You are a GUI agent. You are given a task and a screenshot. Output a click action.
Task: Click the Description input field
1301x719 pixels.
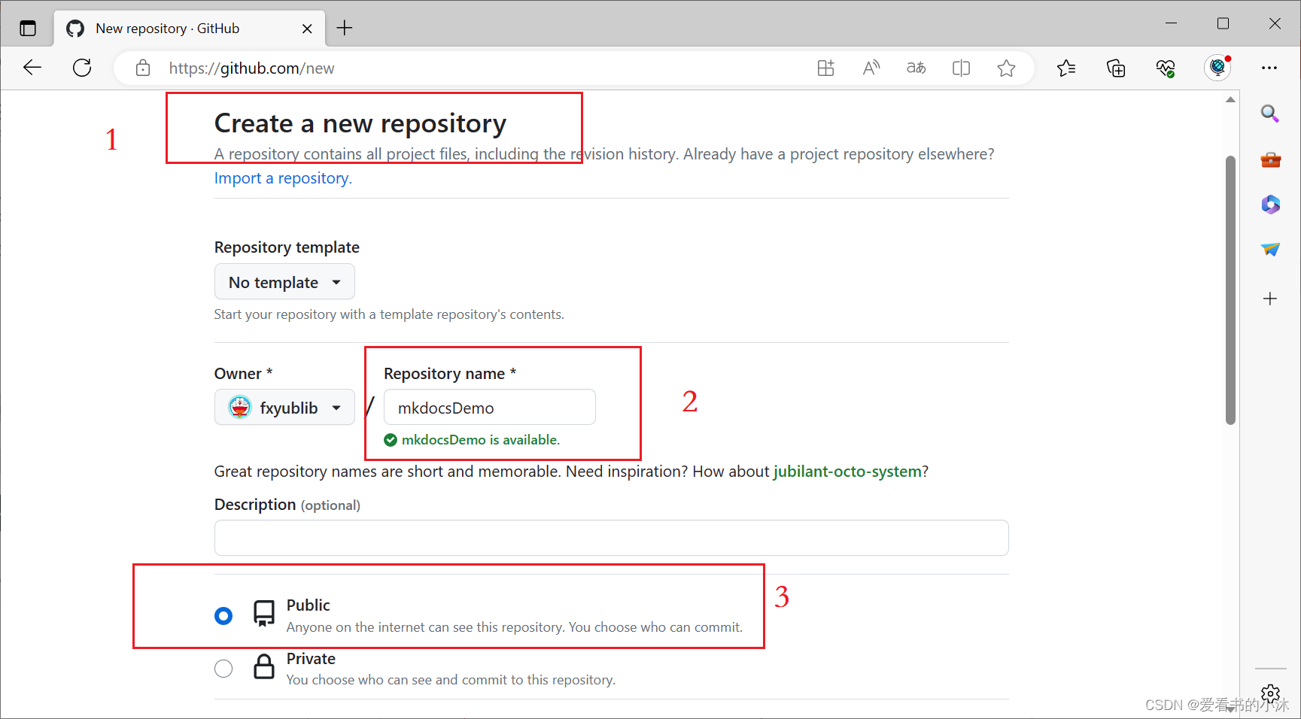611,538
